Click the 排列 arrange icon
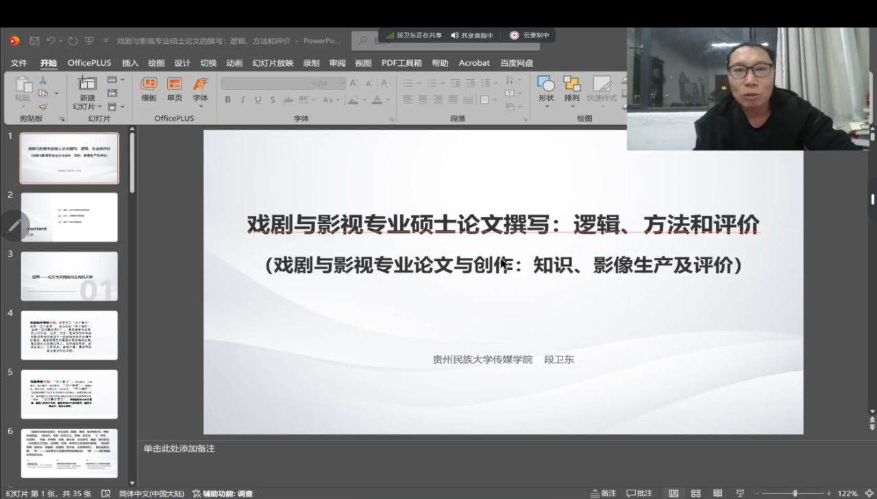This screenshot has height=499, width=877. 571,89
